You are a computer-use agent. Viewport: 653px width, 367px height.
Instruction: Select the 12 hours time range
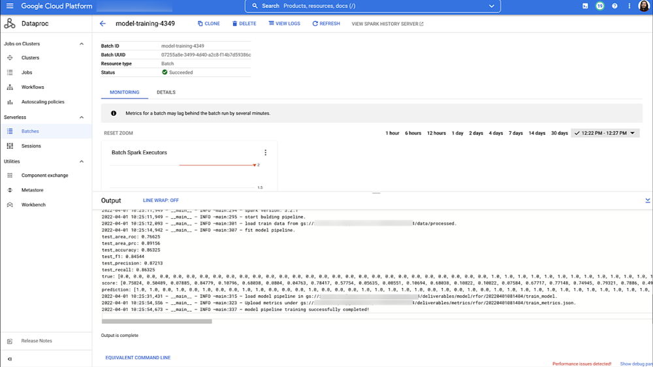click(x=436, y=133)
